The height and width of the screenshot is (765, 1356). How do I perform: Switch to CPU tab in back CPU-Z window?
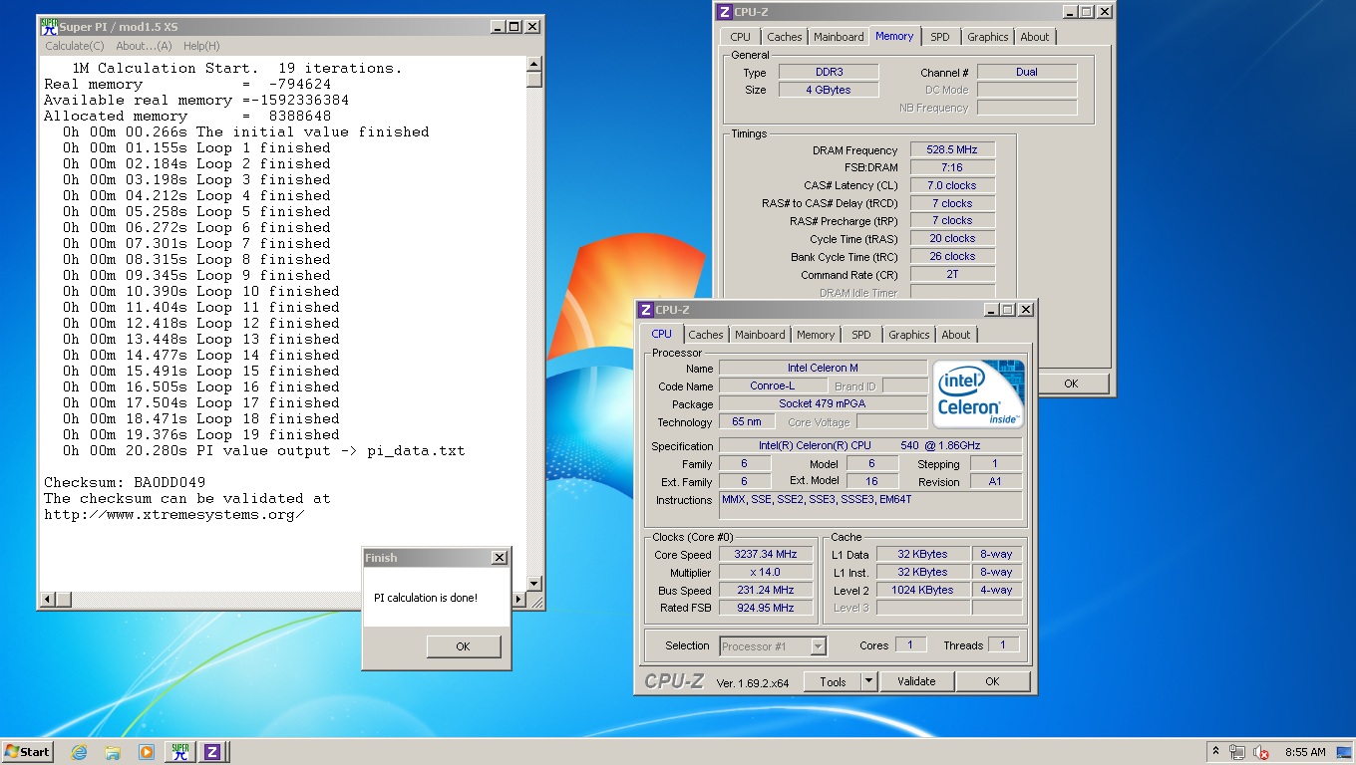tap(740, 37)
